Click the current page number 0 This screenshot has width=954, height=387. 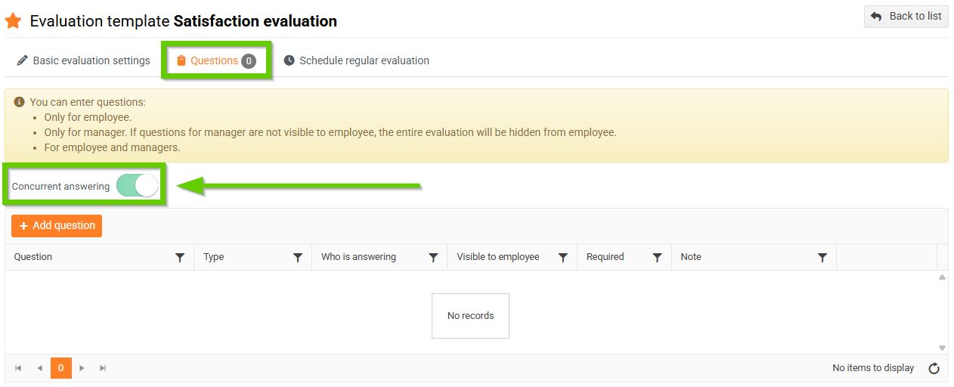click(61, 368)
